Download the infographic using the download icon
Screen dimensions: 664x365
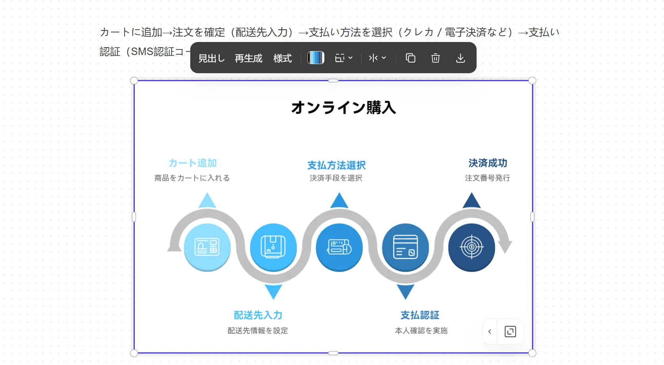(x=460, y=58)
